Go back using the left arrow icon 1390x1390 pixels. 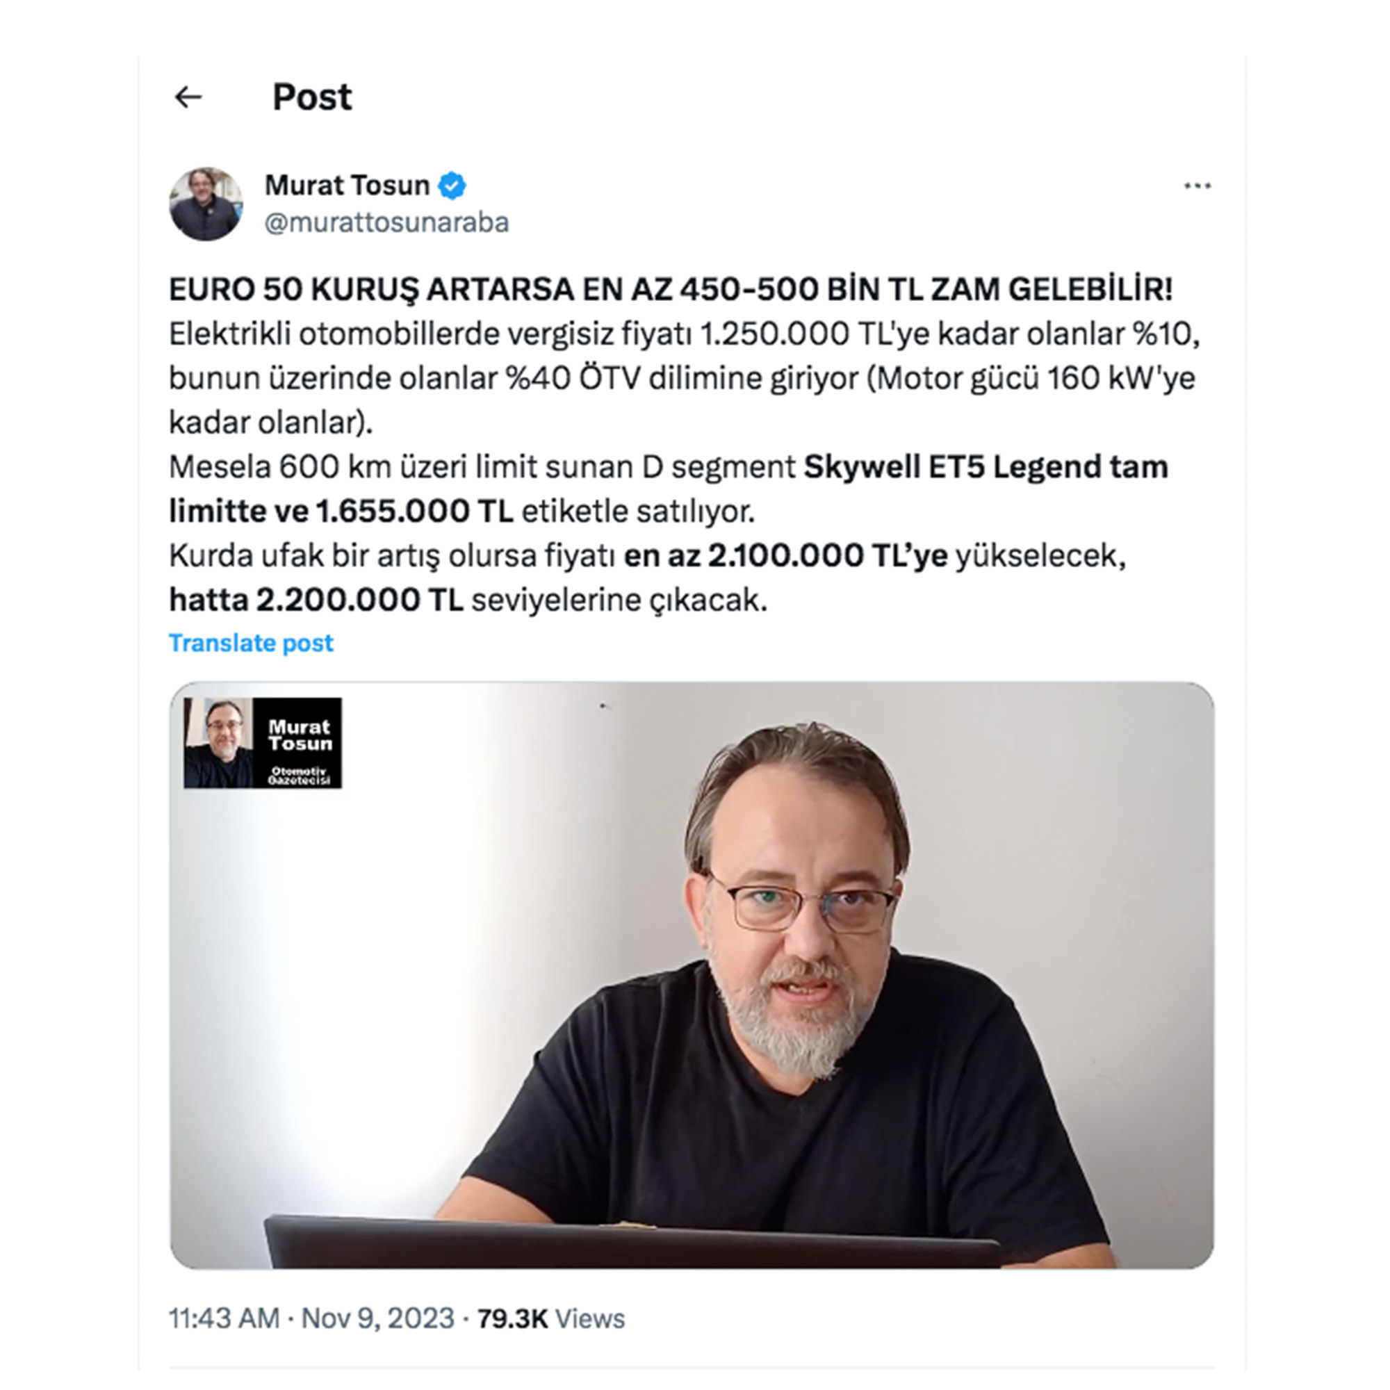(188, 97)
